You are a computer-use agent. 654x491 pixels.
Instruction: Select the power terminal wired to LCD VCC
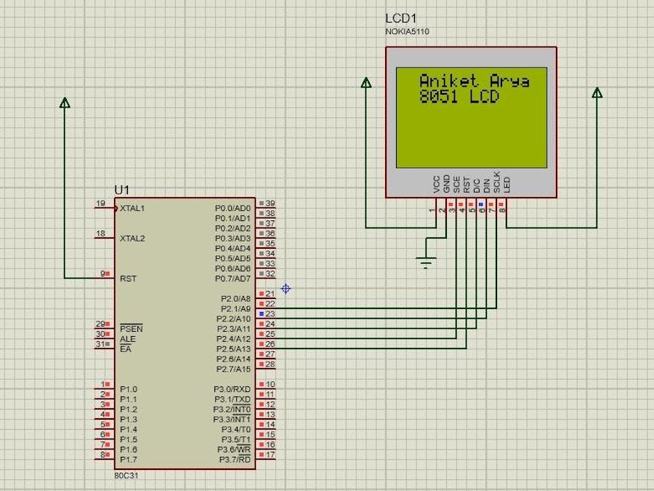[x=366, y=82]
